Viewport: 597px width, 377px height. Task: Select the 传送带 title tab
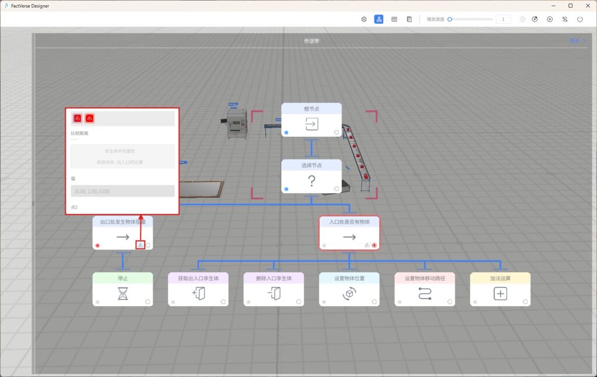click(x=311, y=41)
